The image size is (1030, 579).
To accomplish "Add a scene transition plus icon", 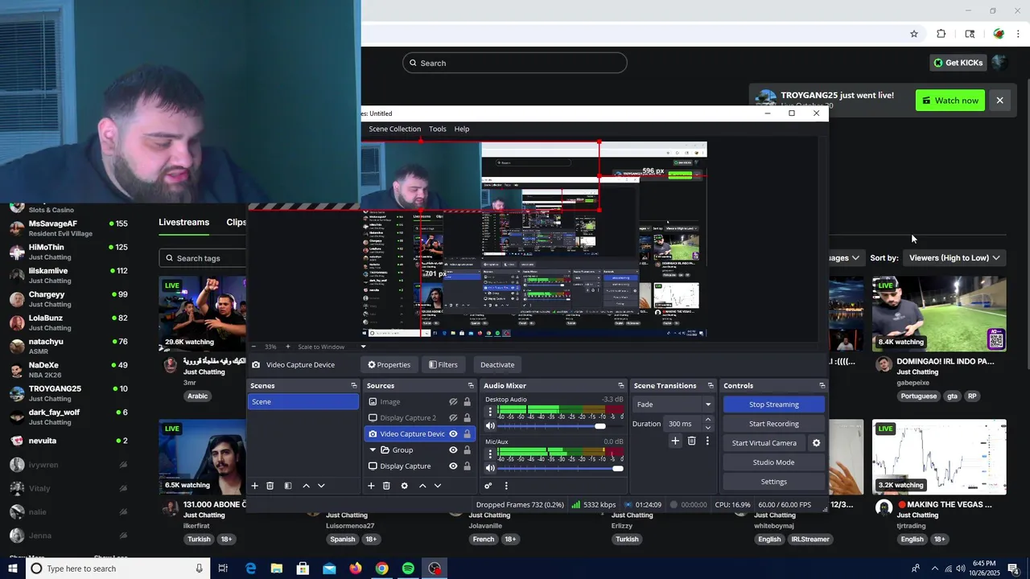I will click(675, 441).
